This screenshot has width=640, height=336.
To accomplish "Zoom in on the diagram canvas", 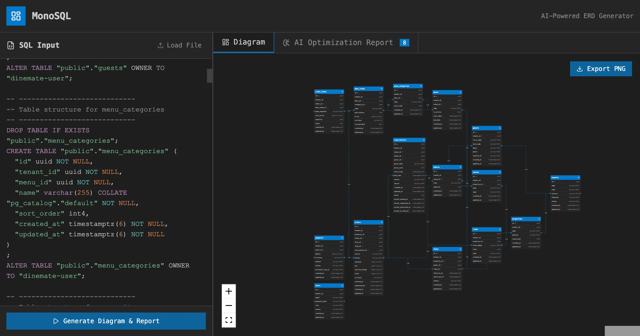I will 229,291.
